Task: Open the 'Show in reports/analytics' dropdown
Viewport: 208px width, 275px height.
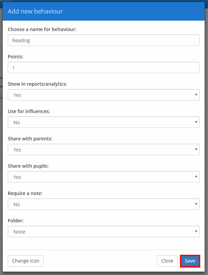Action: click(103, 95)
